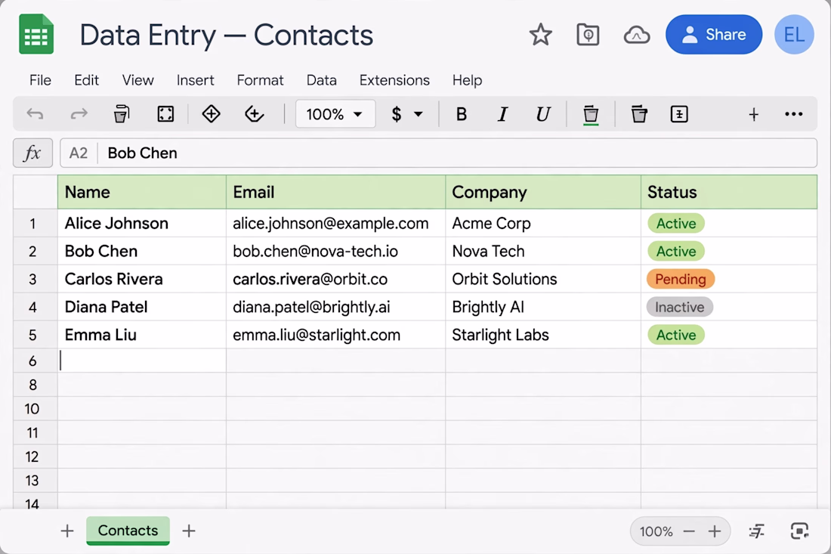Open the three-dots more toolbar options
Image resolution: width=831 pixels, height=554 pixels.
coord(793,114)
